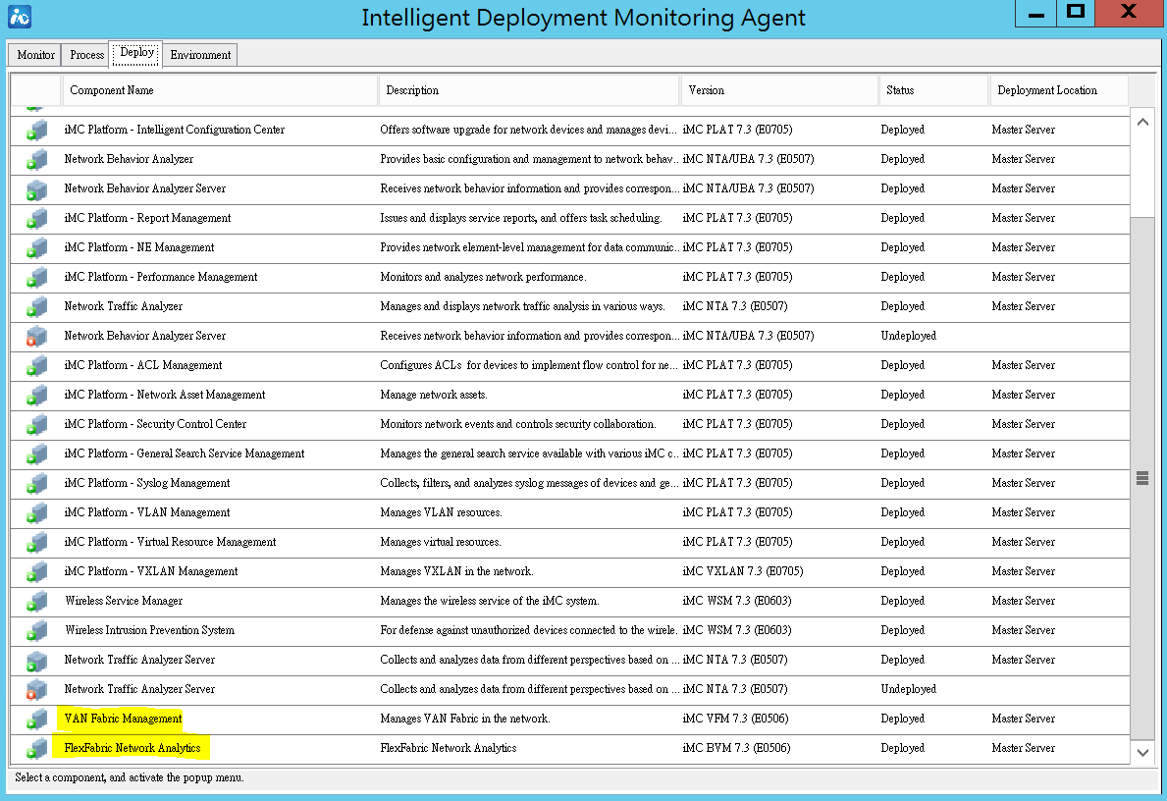Select VAN Fabric Management component
1167x801 pixels.
pos(123,719)
